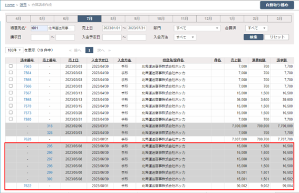299x193 pixels.
Task: Open sales number 300
Action: pyautogui.click(x=50, y=179)
